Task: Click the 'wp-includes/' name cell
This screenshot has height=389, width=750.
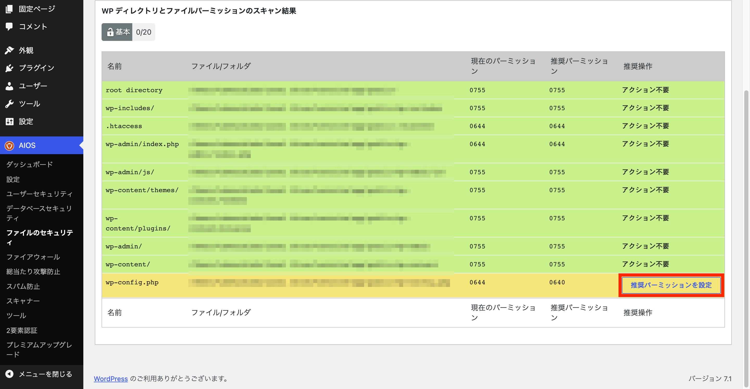Action: [x=130, y=108]
